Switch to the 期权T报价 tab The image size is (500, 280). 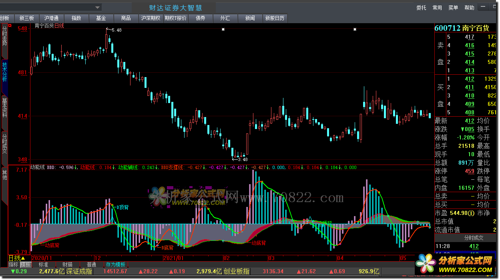click(x=175, y=18)
